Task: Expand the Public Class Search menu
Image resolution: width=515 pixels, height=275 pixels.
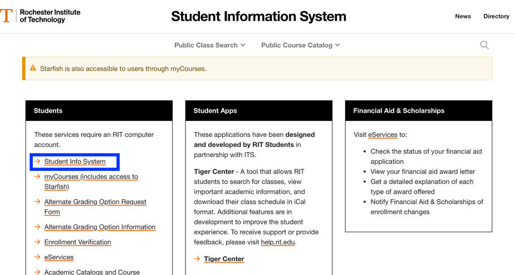Action: (209, 45)
